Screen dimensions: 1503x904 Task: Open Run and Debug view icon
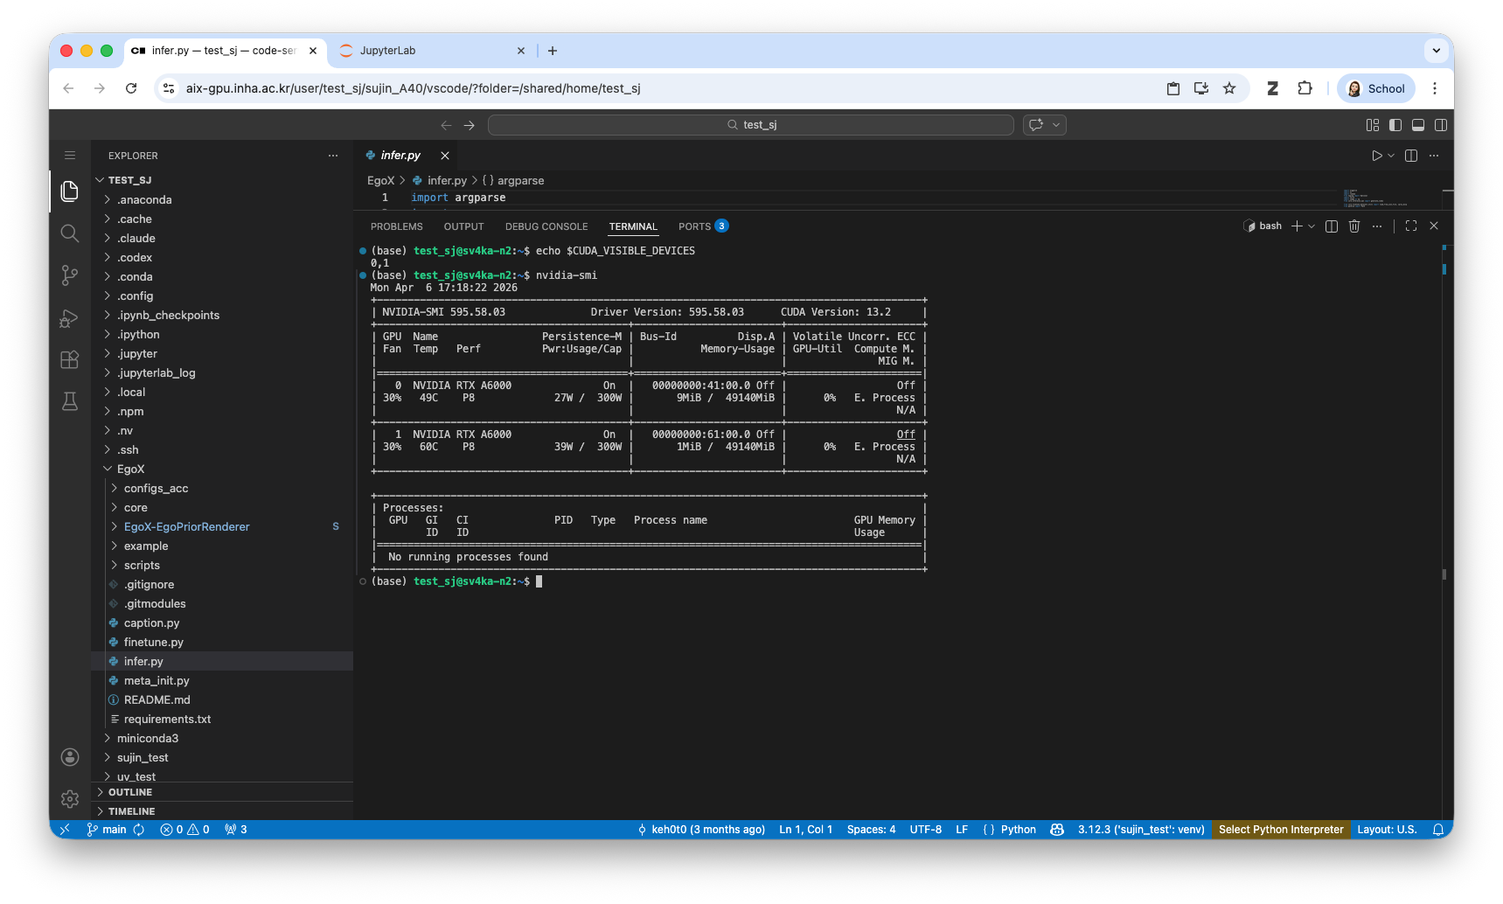[x=70, y=317]
